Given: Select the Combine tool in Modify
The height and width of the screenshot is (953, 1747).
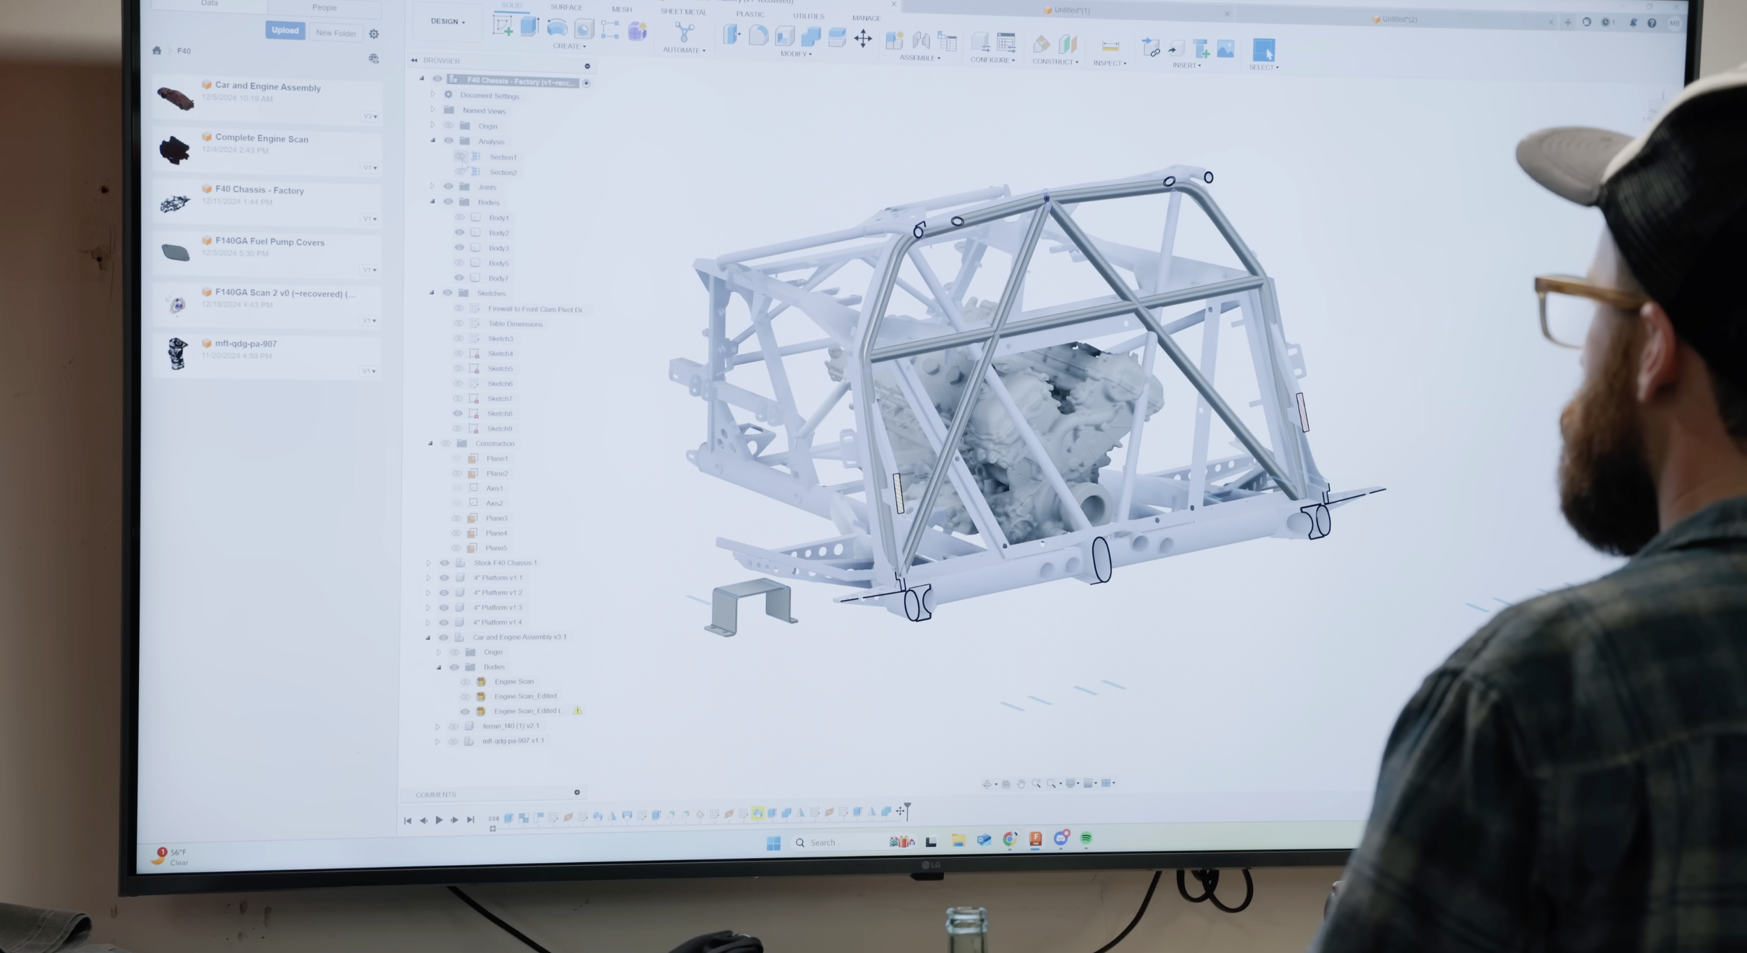Looking at the screenshot, I should [811, 37].
